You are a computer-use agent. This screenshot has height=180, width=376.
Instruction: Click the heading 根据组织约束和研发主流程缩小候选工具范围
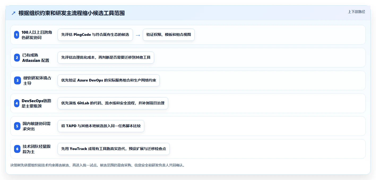(x=71, y=13)
